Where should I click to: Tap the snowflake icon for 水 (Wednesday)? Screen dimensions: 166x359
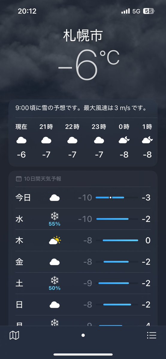coord(55,216)
